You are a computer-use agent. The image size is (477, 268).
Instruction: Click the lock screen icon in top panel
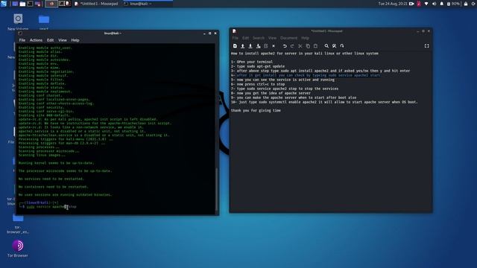(x=466, y=4)
